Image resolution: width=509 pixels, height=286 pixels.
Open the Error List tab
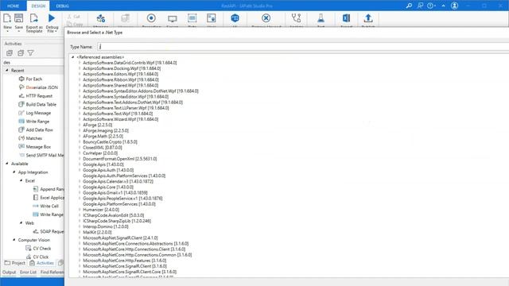coord(29,272)
